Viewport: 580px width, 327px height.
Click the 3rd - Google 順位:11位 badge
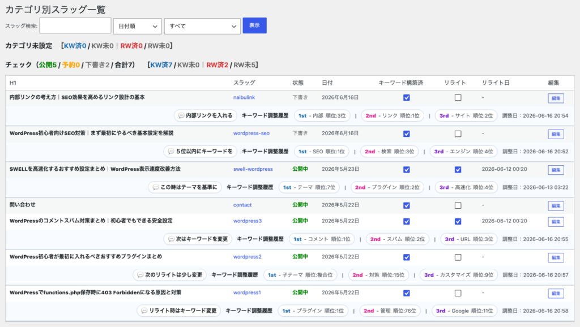pos(464,311)
